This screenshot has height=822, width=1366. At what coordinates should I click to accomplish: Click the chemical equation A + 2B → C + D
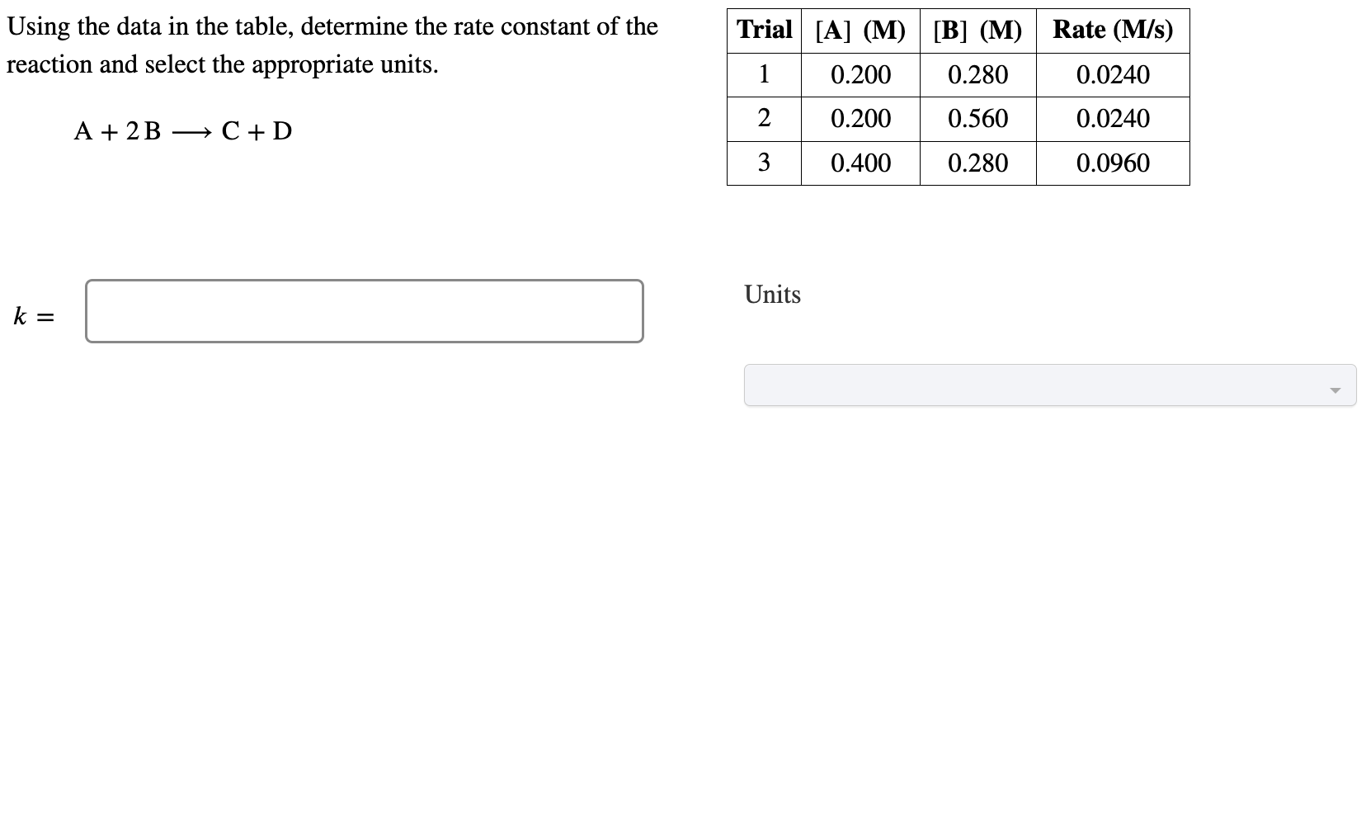pyautogui.click(x=183, y=130)
